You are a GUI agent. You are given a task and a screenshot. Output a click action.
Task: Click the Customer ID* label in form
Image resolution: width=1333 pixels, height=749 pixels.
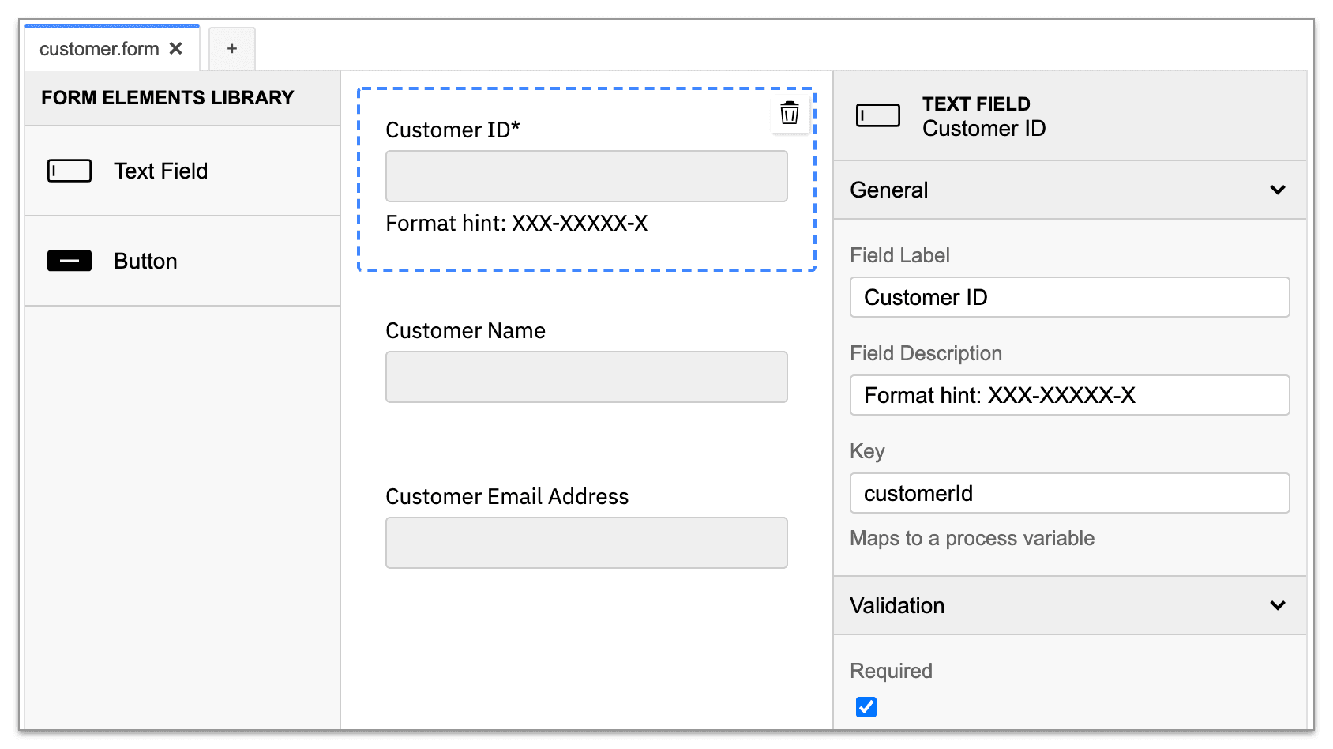pos(452,130)
